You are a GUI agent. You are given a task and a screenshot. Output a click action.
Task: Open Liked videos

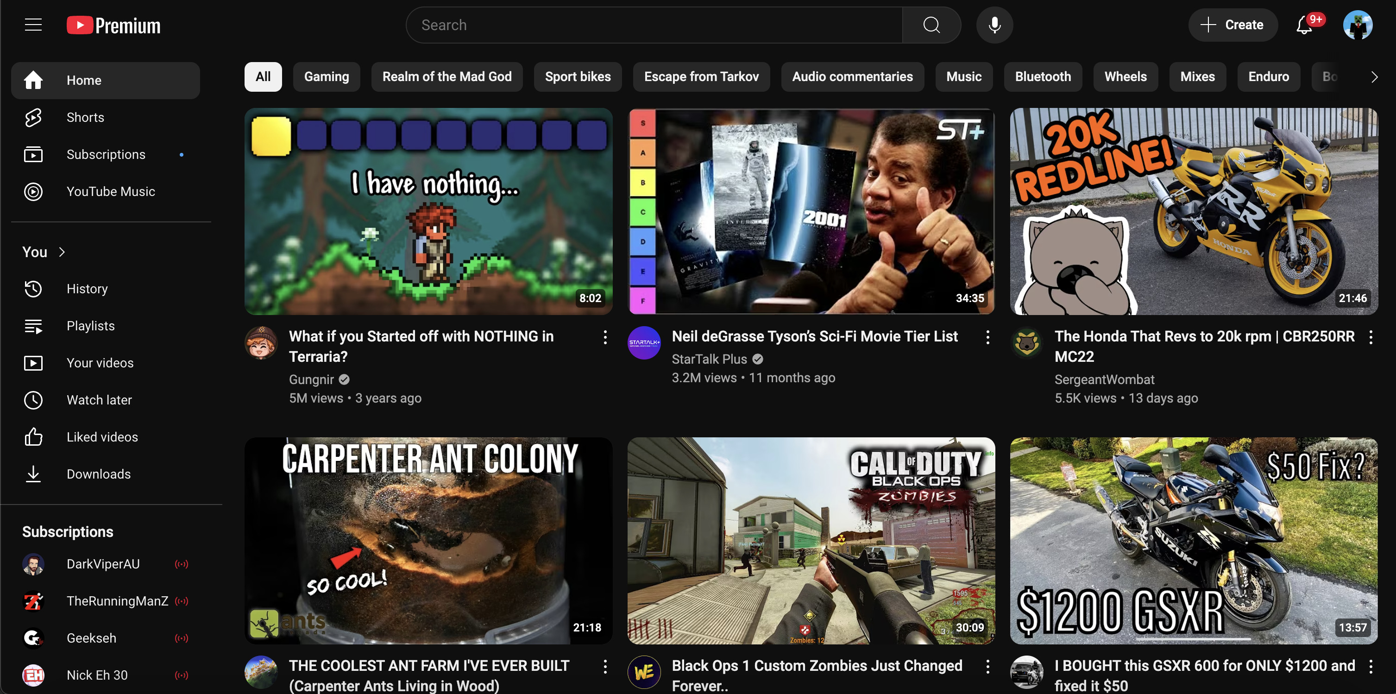(106, 437)
